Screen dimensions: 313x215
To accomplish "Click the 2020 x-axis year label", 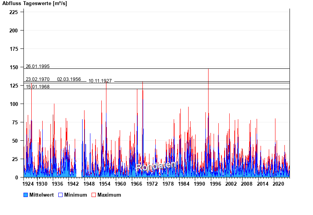I will [278, 183].
